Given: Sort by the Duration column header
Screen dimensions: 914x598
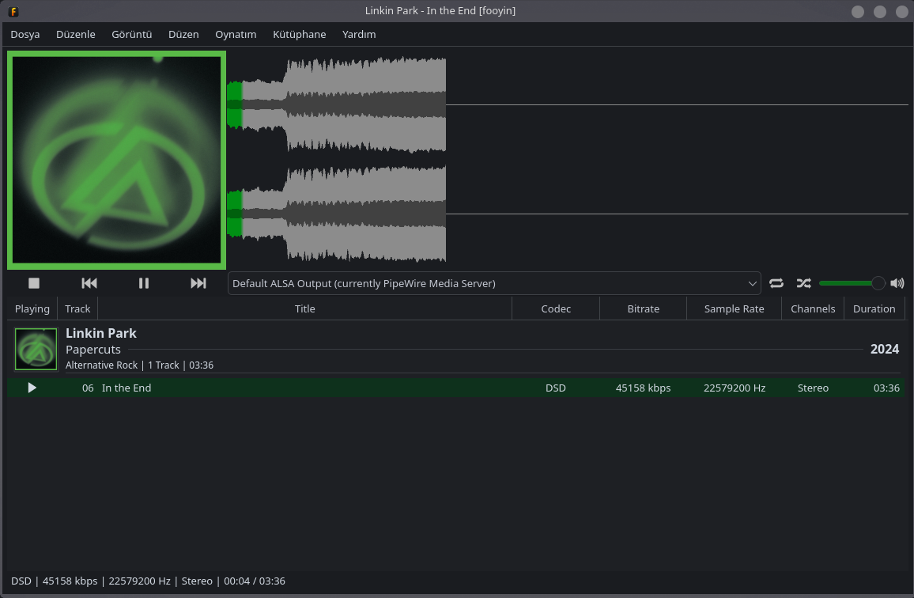Looking at the screenshot, I should tap(874, 308).
